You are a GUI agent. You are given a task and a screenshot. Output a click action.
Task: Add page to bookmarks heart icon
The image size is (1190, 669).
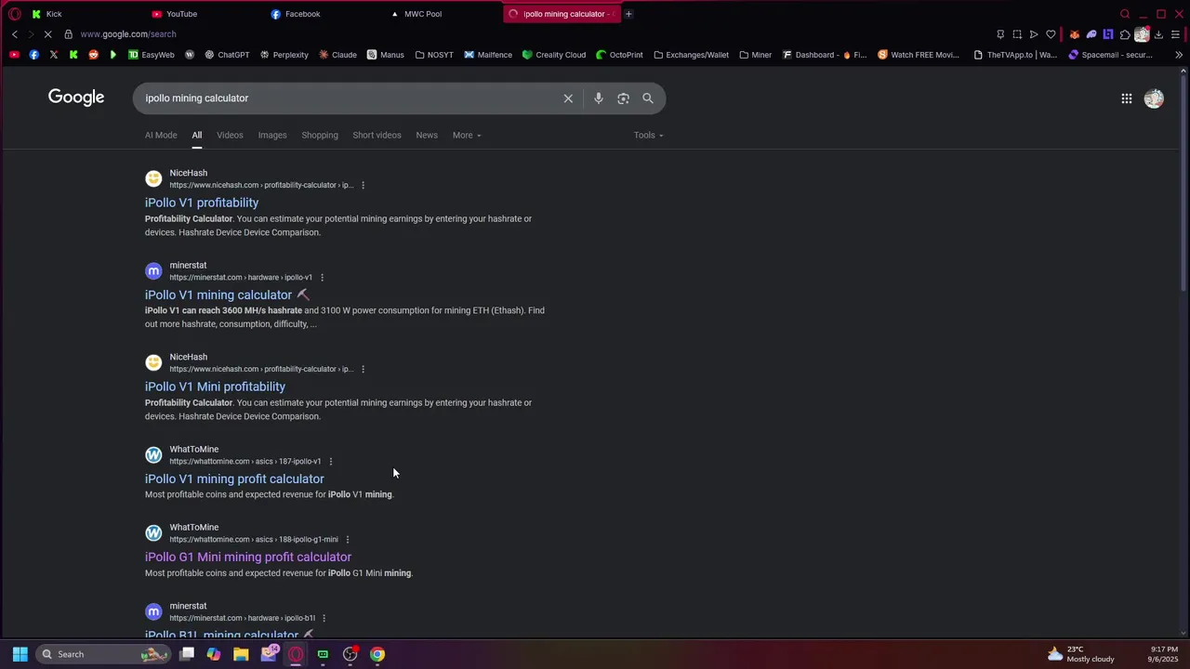pyautogui.click(x=1051, y=34)
